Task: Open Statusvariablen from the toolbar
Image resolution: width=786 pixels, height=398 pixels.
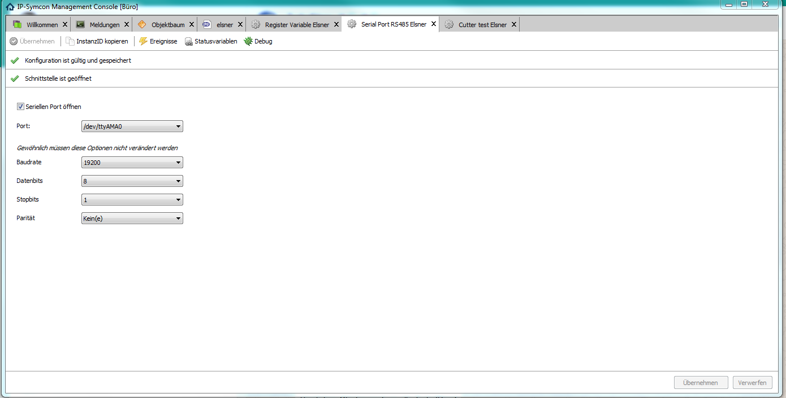Action: pyautogui.click(x=189, y=41)
